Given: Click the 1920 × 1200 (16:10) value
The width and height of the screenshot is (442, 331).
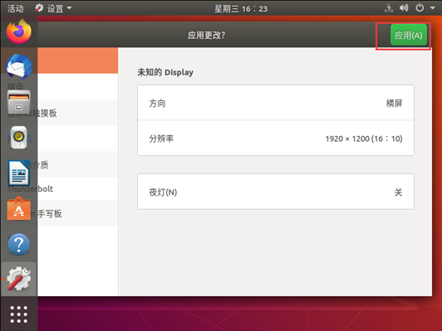Looking at the screenshot, I should (364, 139).
